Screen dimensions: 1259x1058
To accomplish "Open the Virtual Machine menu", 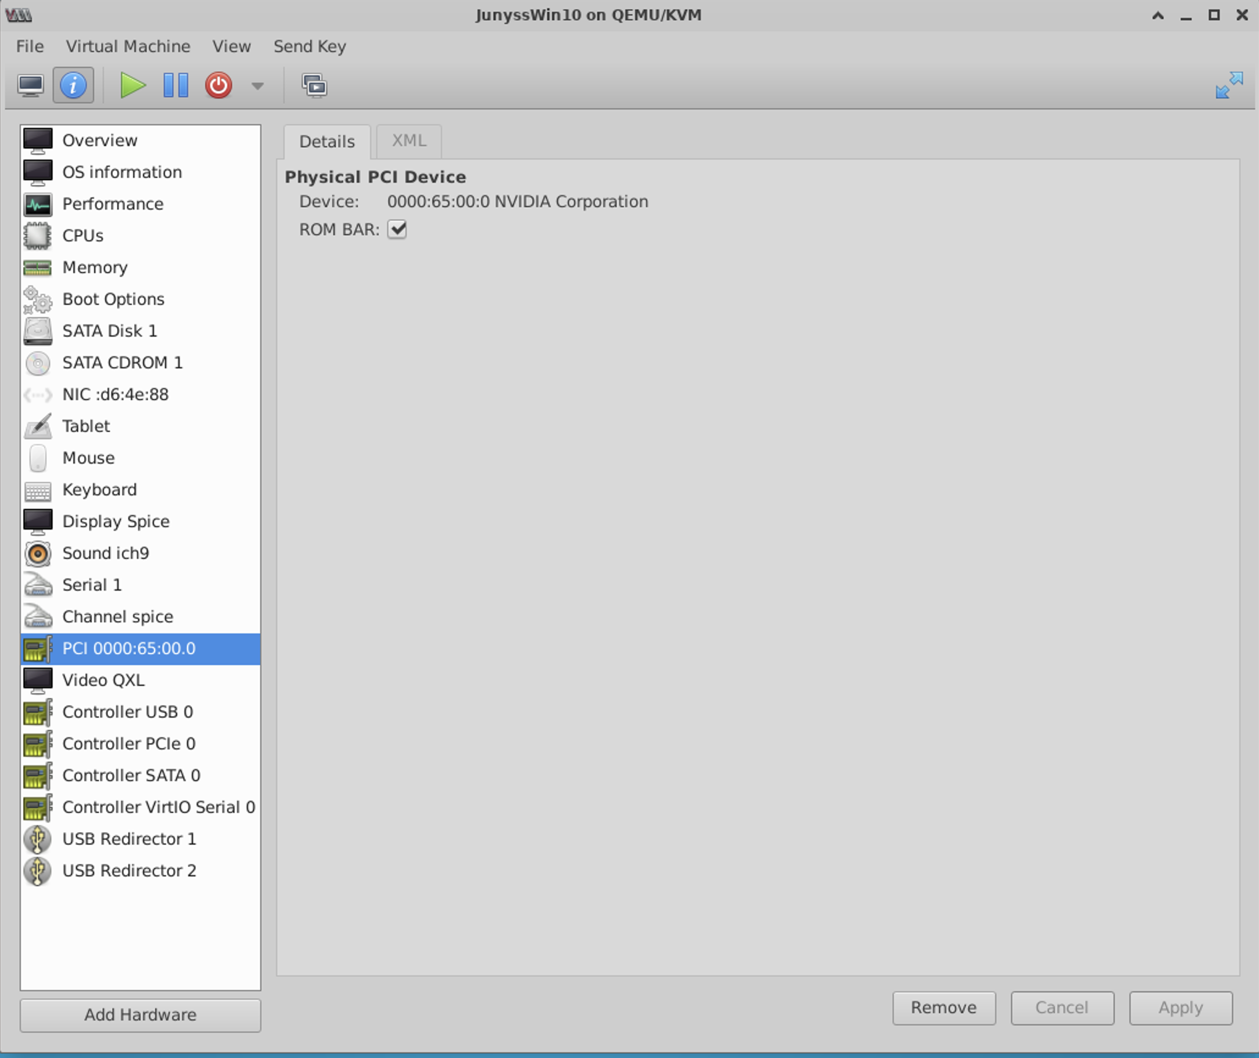I will [128, 46].
